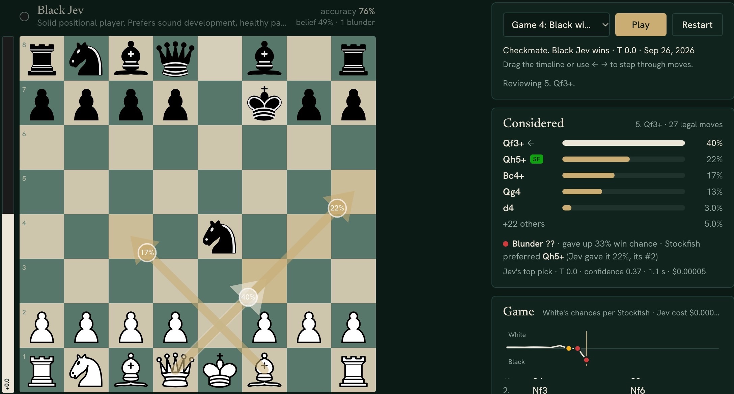Click the Restart button

pos(697,25)
